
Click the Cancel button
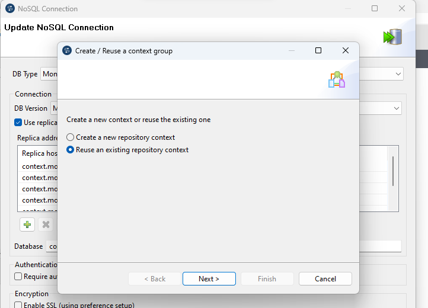(x=325, y=279)
